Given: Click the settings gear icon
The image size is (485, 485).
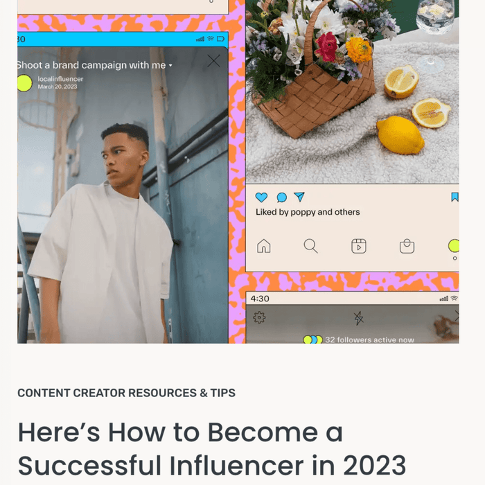Looking at the screenshot, I should click(x=259, y=317).
